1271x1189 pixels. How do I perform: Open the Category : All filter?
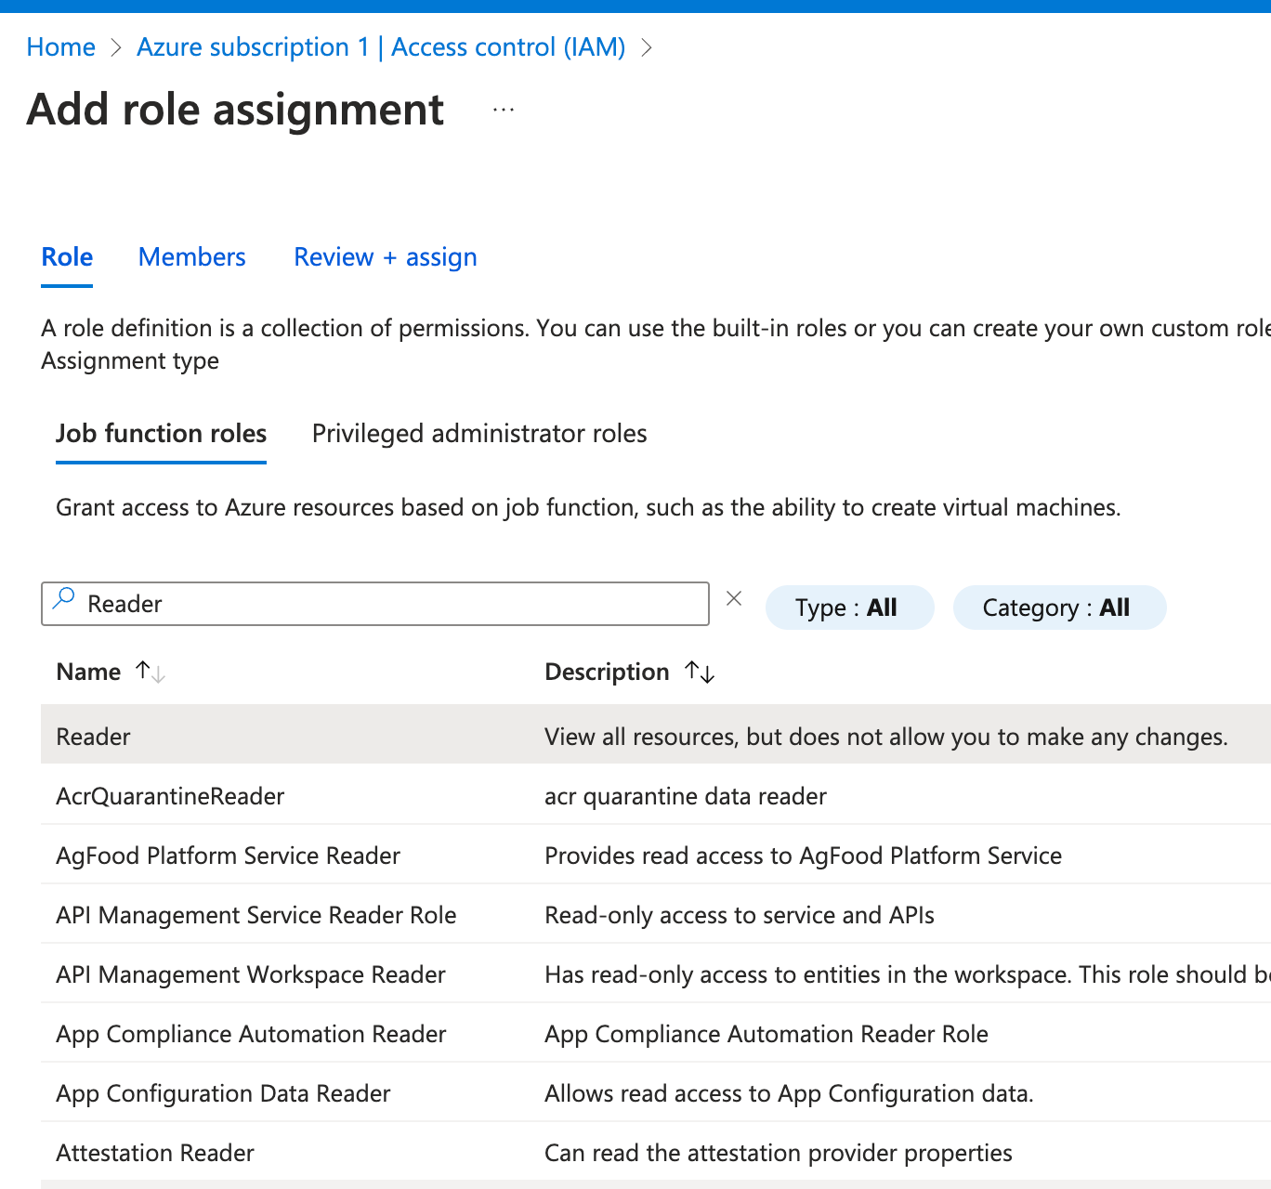click(1059, 608)
